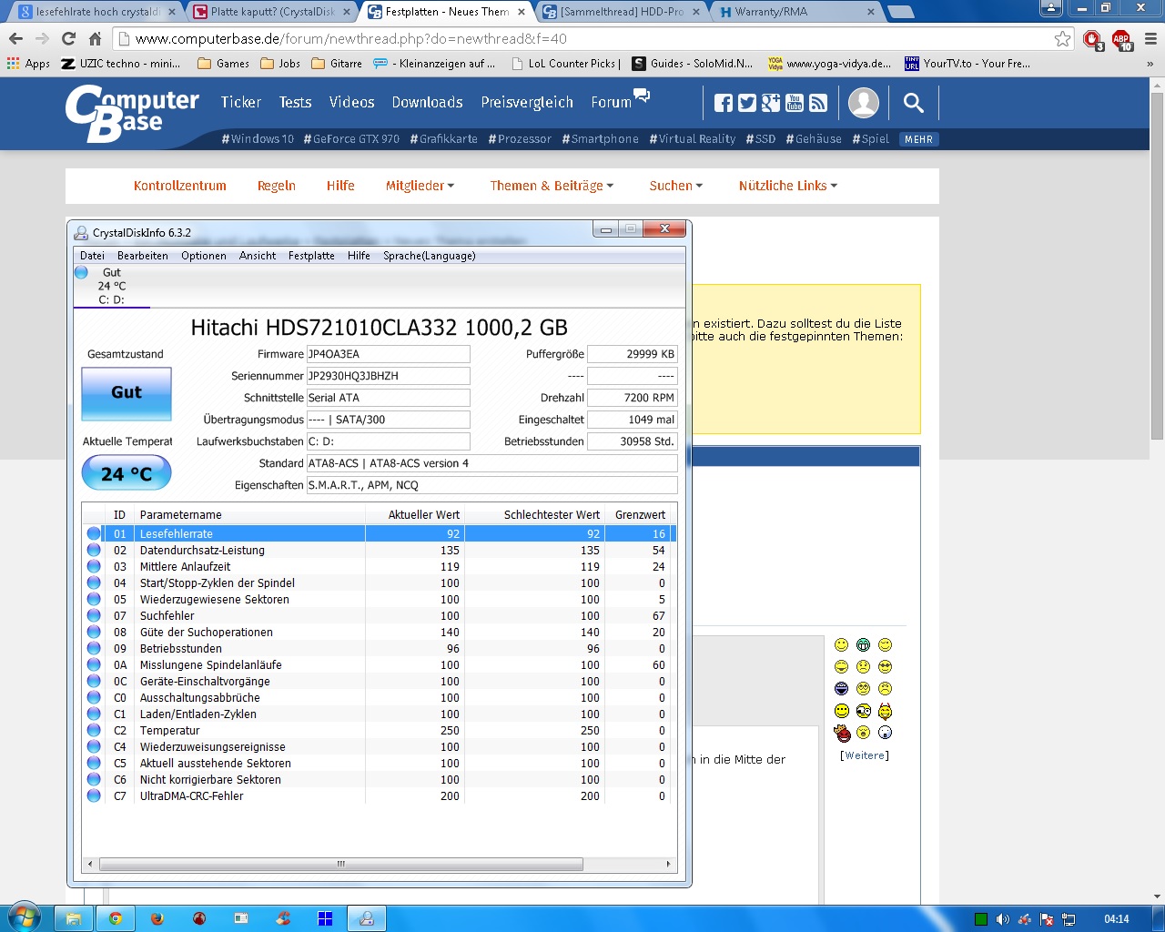Screen dimensions: 1165x932
Task: Click #Windows 10 tag link
Action: click(x=258, y=139)
